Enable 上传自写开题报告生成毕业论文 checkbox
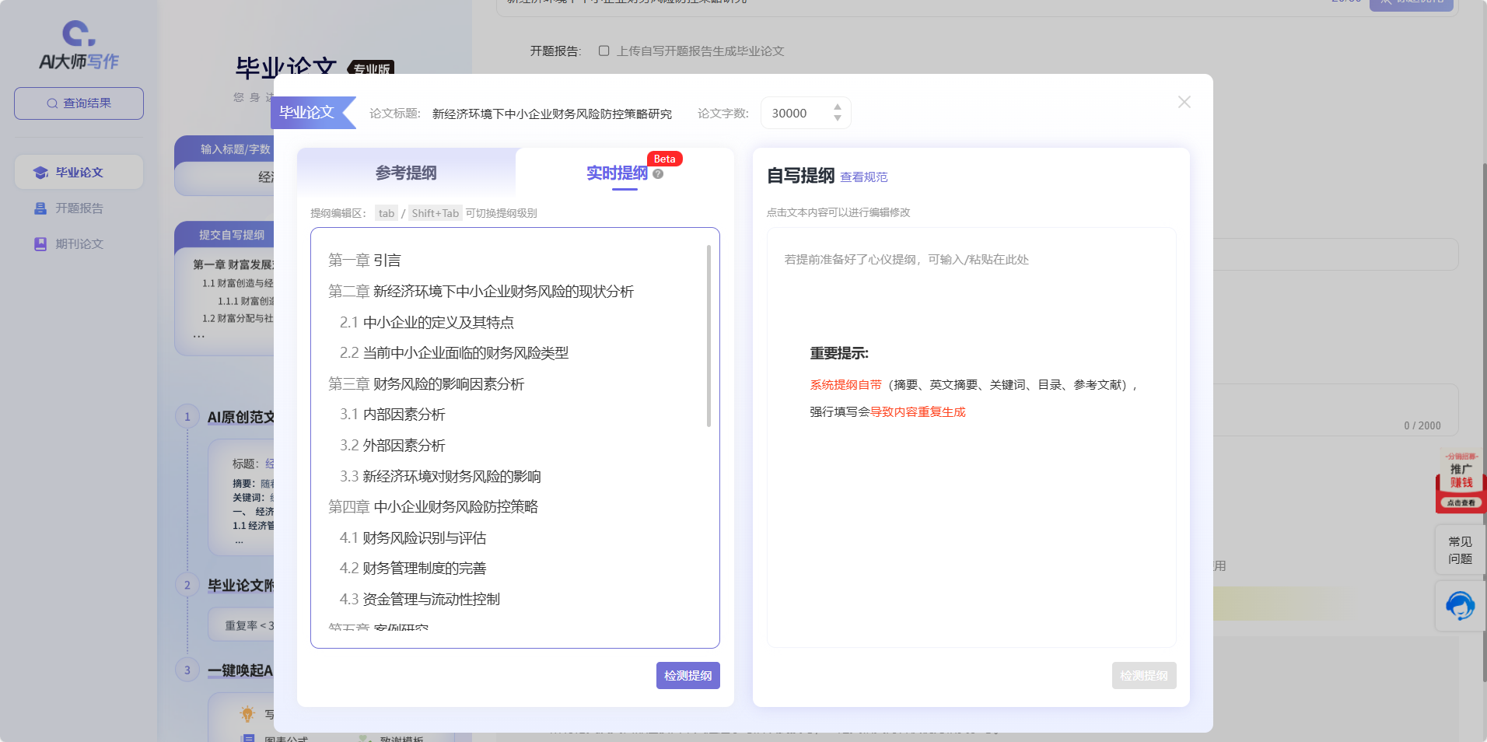1487x742 pixels. click(x=604, y=51)
